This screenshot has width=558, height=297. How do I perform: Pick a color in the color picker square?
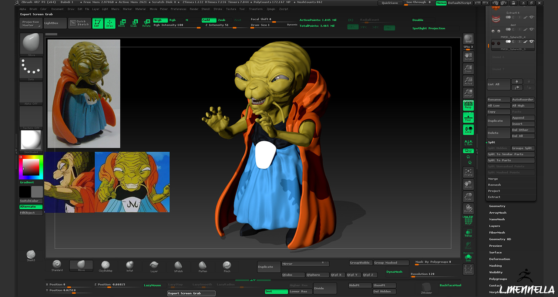tap(31, 167)
